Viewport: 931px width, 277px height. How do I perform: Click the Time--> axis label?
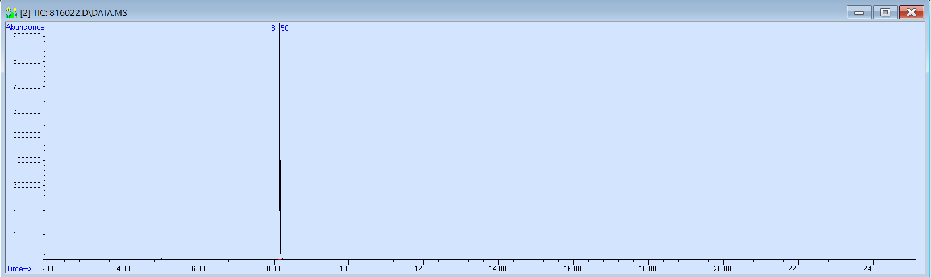pos(19,268)
